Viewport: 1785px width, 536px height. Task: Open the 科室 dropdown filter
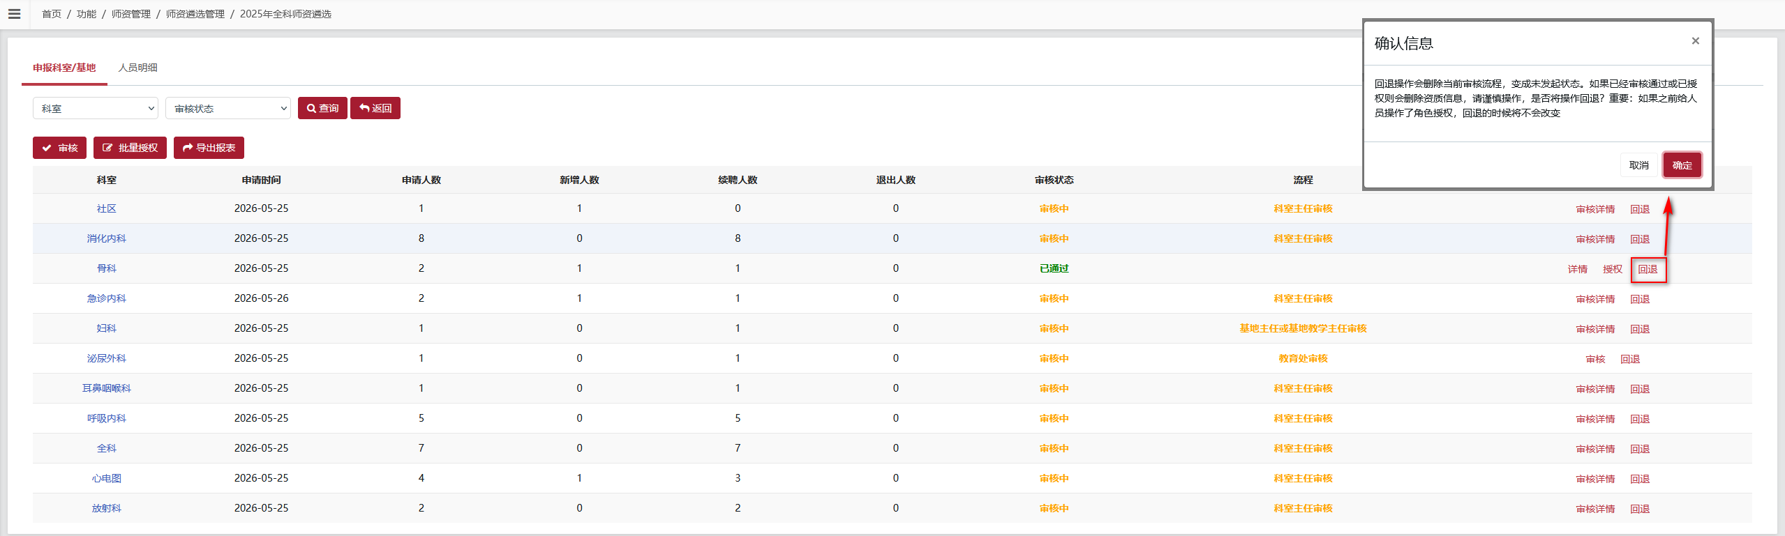pyautogui.click(x=96, y=108)
